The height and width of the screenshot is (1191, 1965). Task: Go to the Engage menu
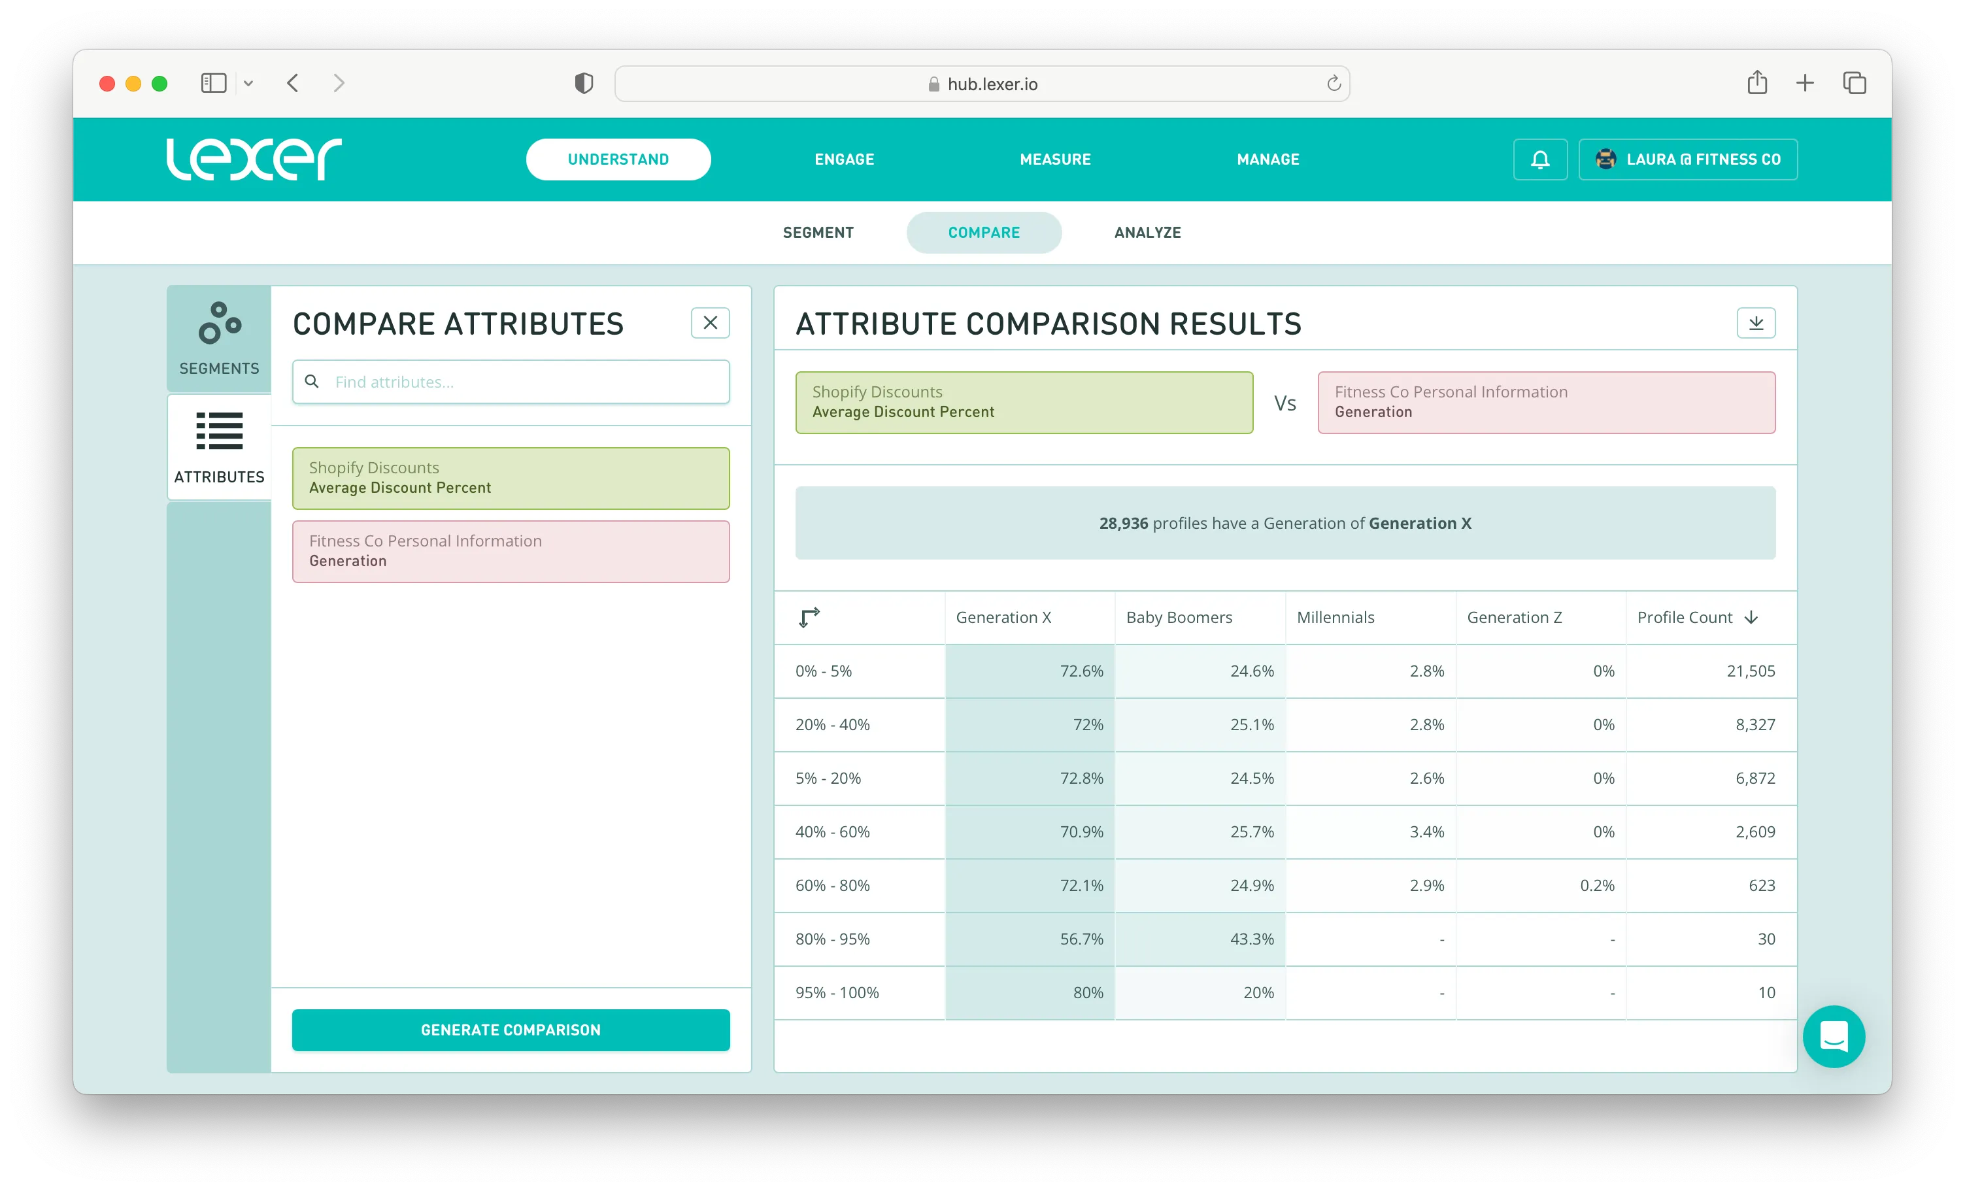844,159
